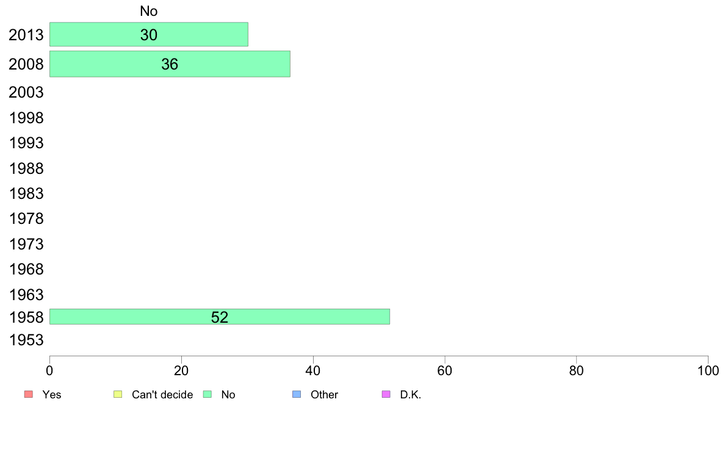Select the 60 axis tick label
Image resolution: width=725 pixels, height=449 pixels.
tap(445, 370)
